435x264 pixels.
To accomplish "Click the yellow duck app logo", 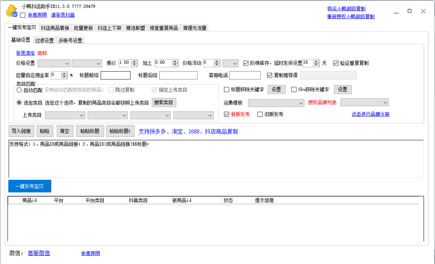I will (x=11, y=10).
